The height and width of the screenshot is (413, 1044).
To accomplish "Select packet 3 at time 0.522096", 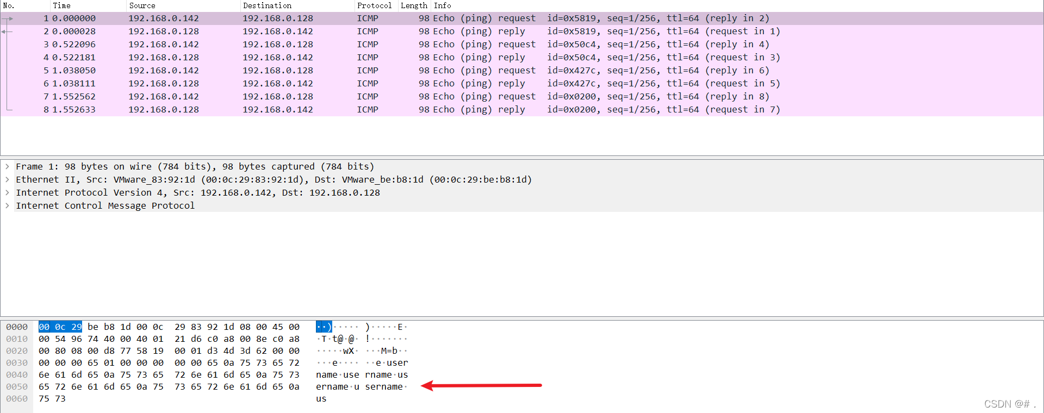I will coord(522,44).
